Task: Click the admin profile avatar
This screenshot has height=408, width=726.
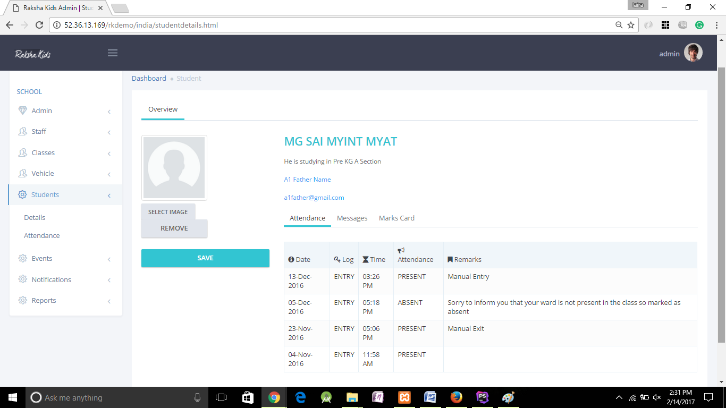Action: click(x=693, y=53)
